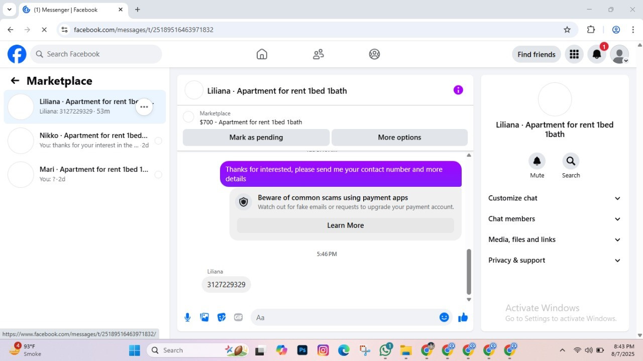Open a new browser tab
643x361 pixels.
[138, 10]
